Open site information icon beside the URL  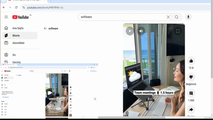(x=24, y=7)
